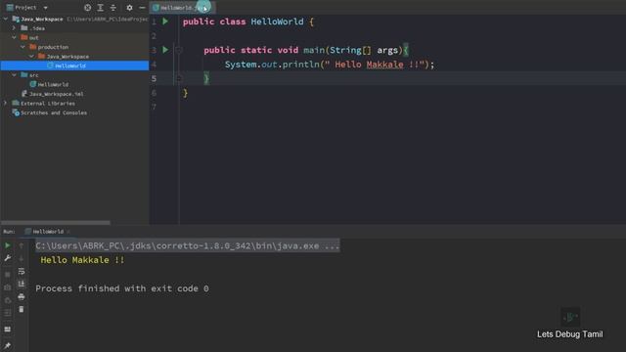Screen dimensions: 626x352
Task: Expand External Libraries node chevron
Action: point(5,104)
